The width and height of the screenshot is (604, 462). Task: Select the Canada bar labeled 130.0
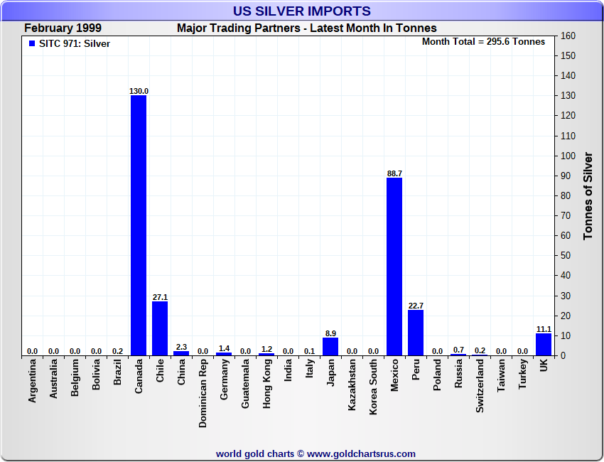[x=139, y=225]
